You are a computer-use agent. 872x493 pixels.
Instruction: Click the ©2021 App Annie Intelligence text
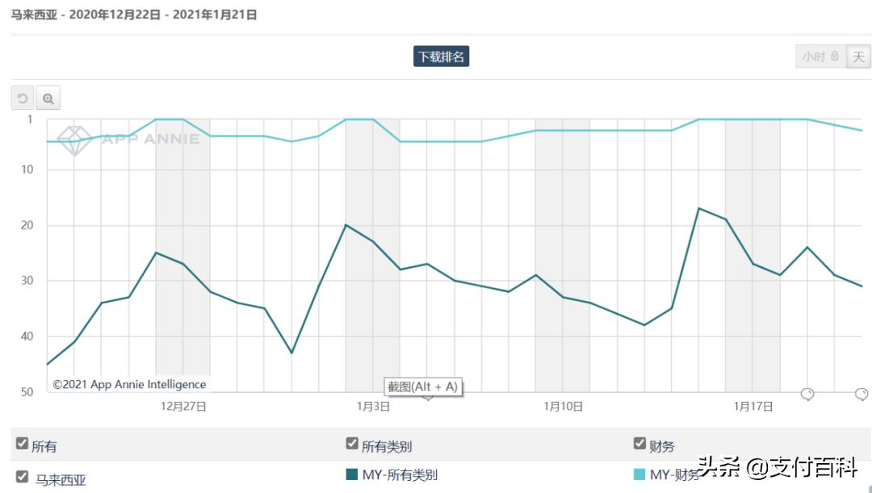[x=129, y=385]
